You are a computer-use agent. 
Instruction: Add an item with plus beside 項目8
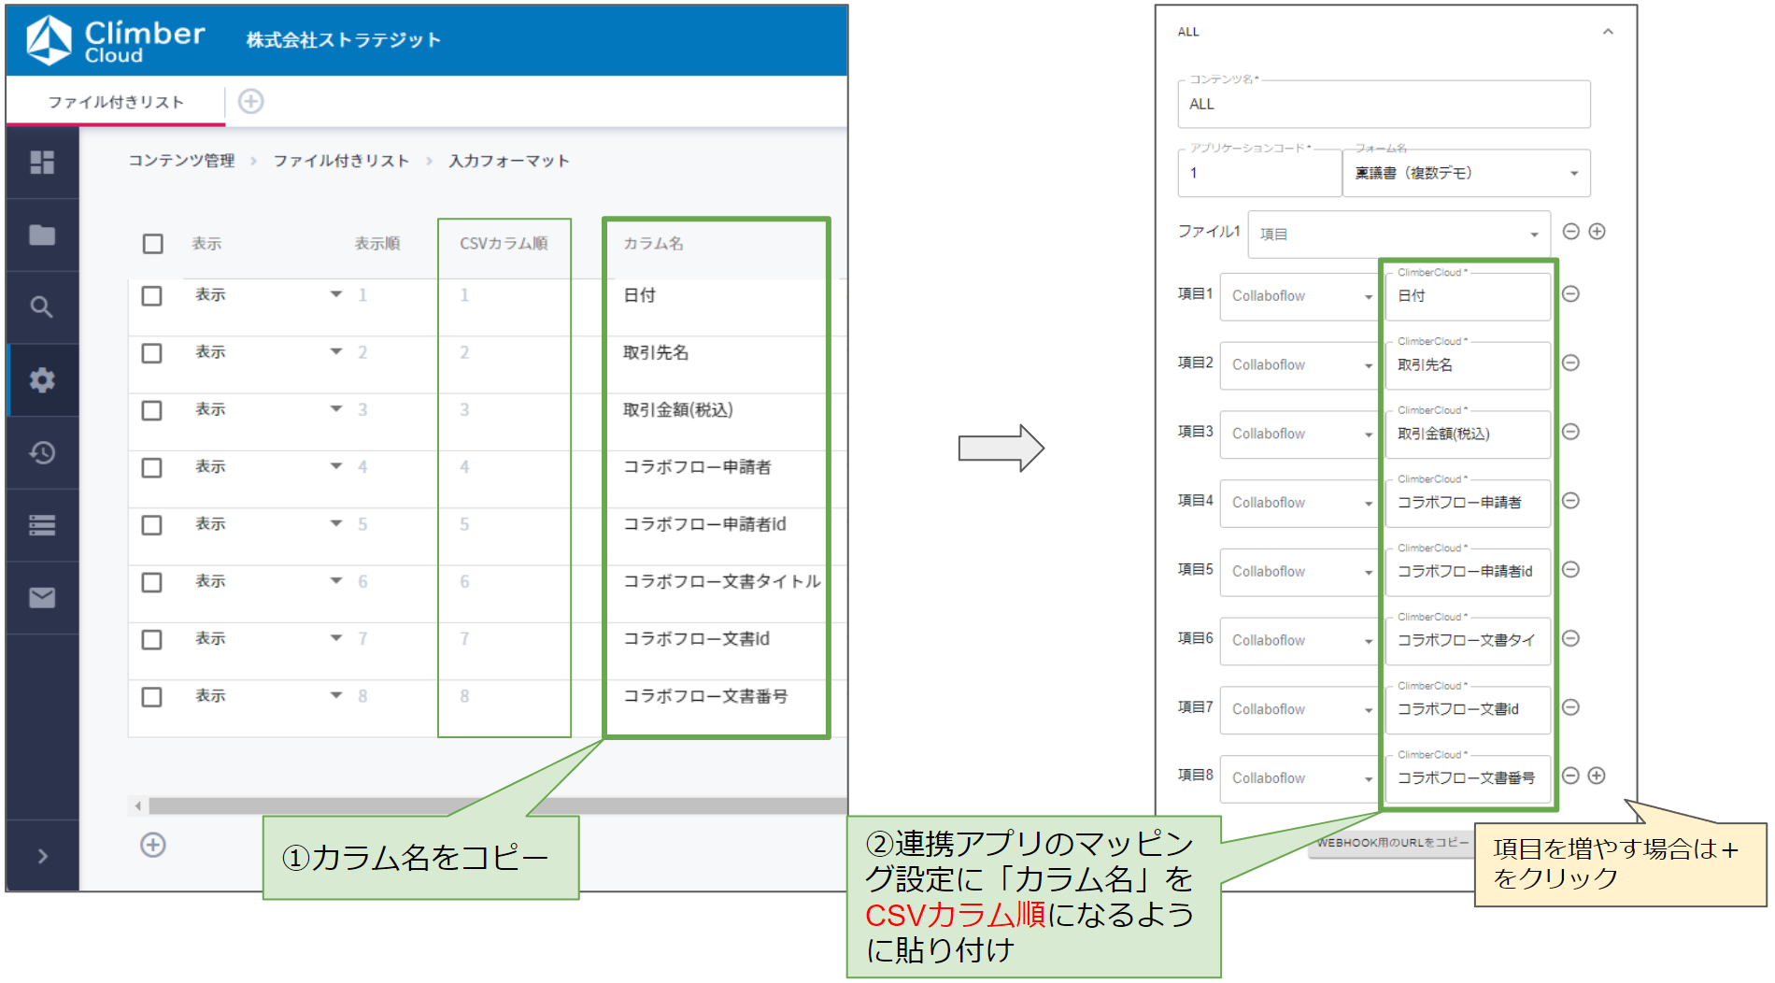[x=1597, y=776]
